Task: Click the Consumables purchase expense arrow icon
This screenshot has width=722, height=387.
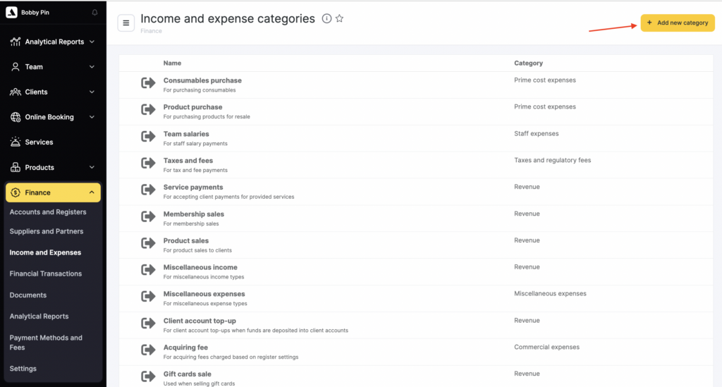Action: (148, 83)
